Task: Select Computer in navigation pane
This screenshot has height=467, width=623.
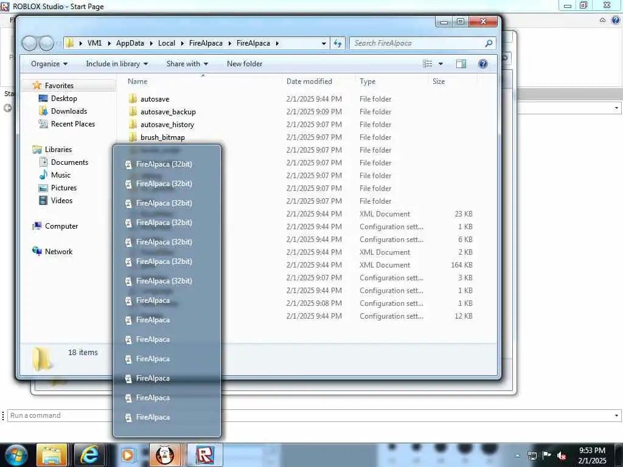Action: (x=61, y=226)
